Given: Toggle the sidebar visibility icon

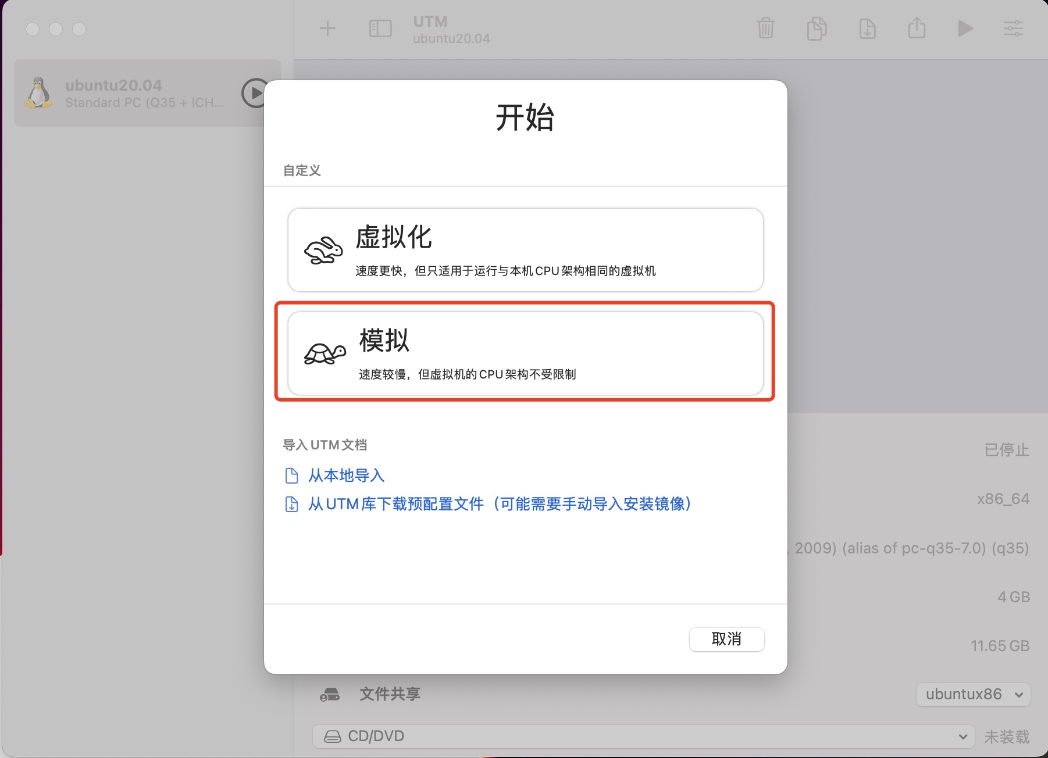Looking at the screenshot, I should 380,28.
